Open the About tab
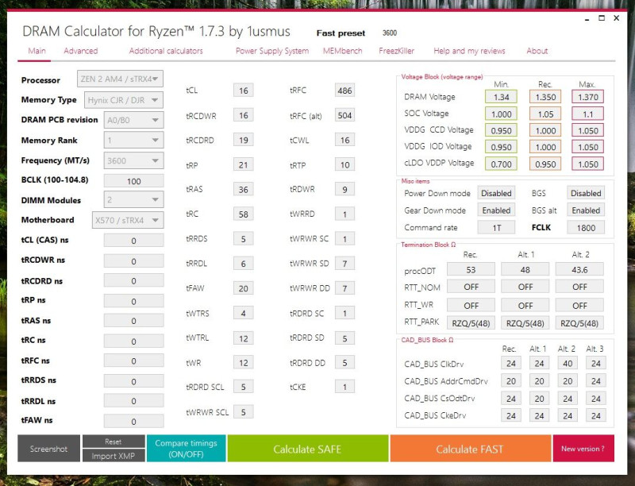 [537, 51]
